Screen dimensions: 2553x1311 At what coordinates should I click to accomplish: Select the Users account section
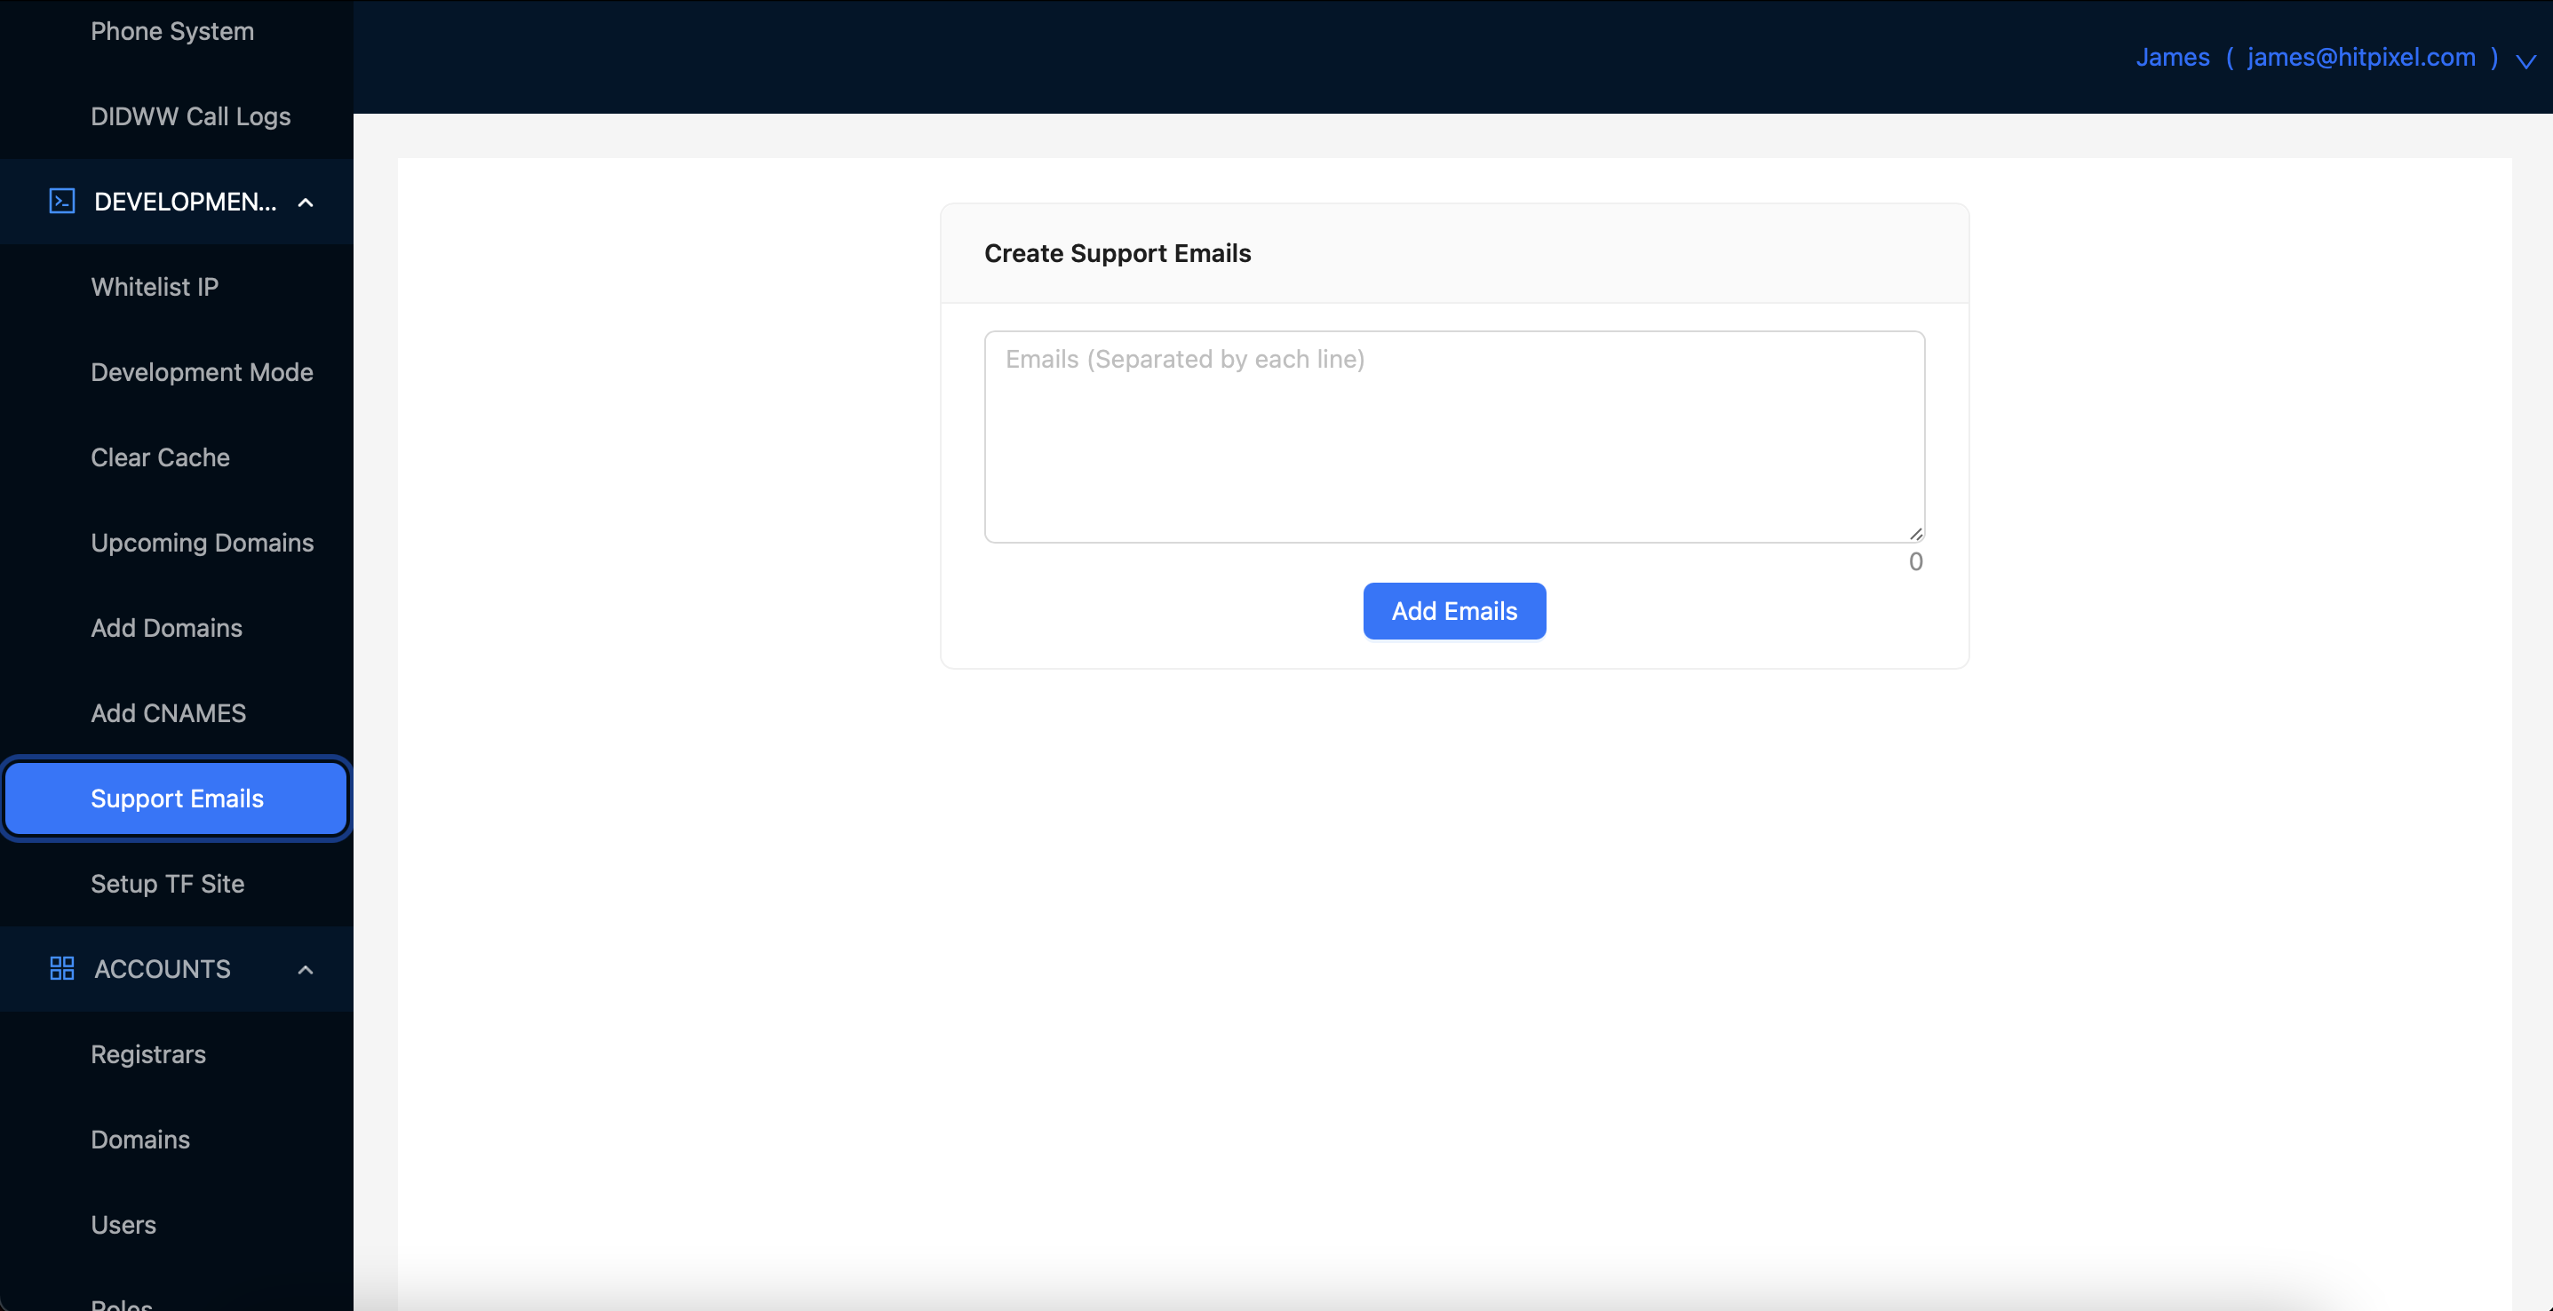click(123, 1224)
